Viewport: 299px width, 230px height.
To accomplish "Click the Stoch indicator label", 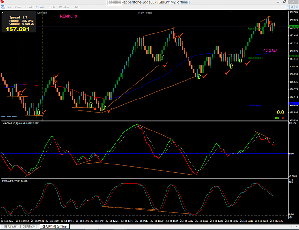I will (15, 181).
